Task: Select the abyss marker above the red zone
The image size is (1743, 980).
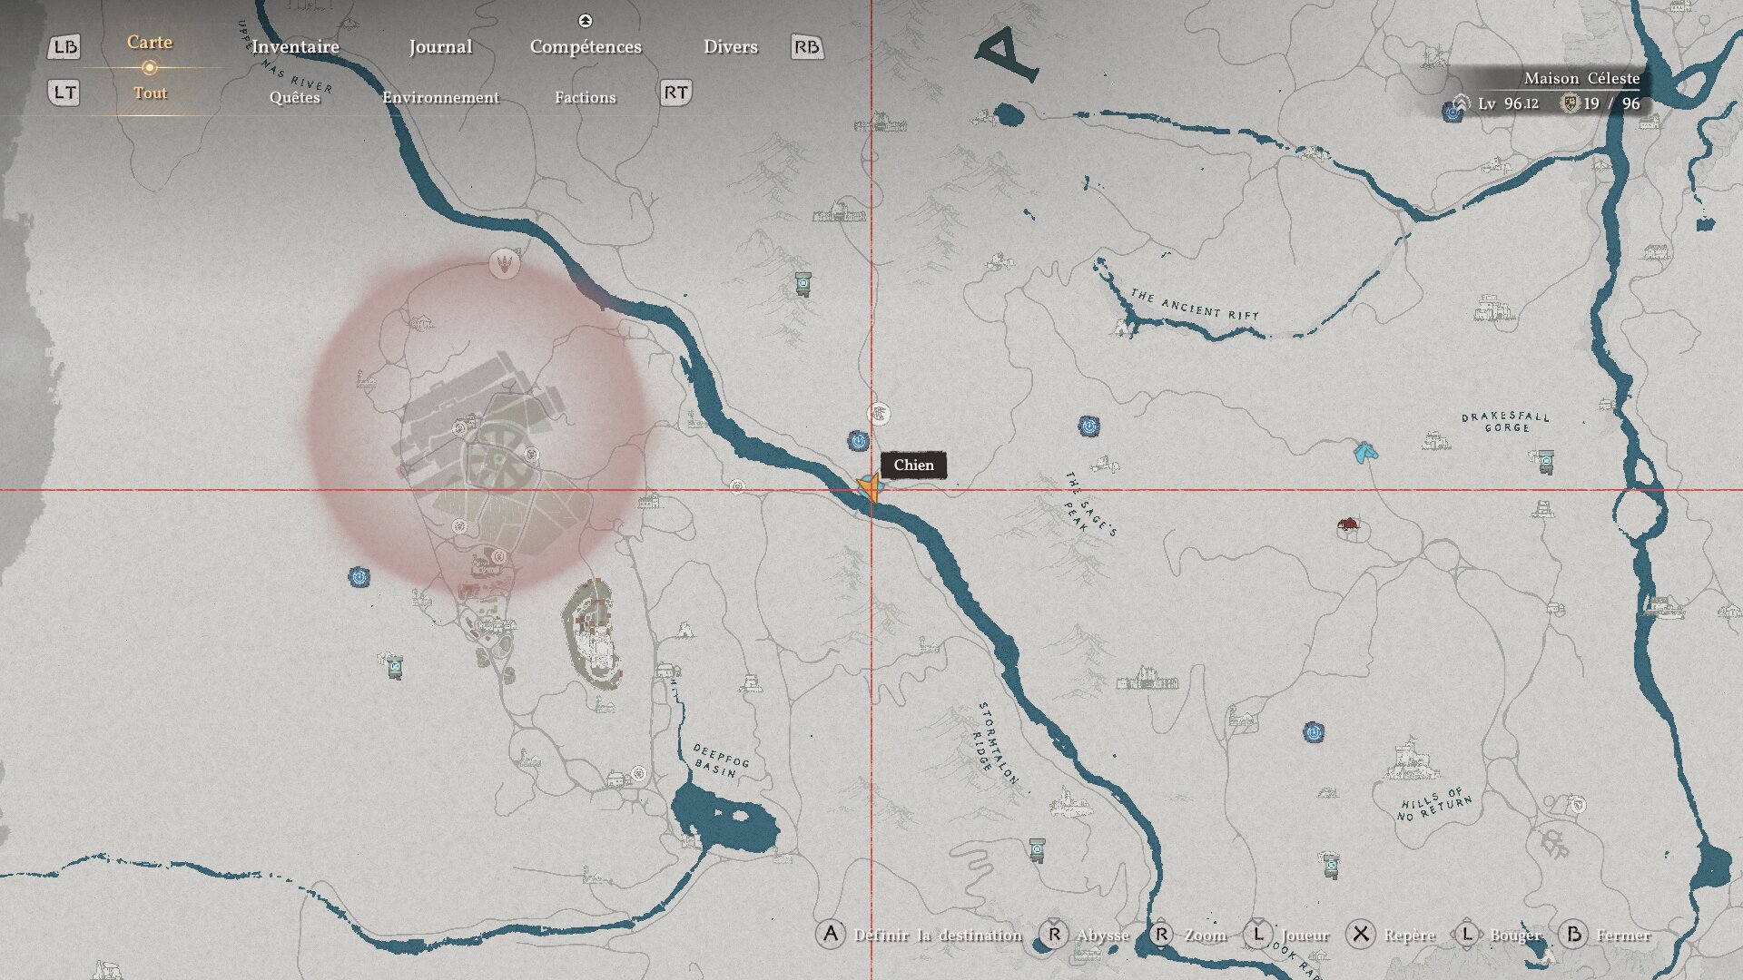Action: (505, 264)
